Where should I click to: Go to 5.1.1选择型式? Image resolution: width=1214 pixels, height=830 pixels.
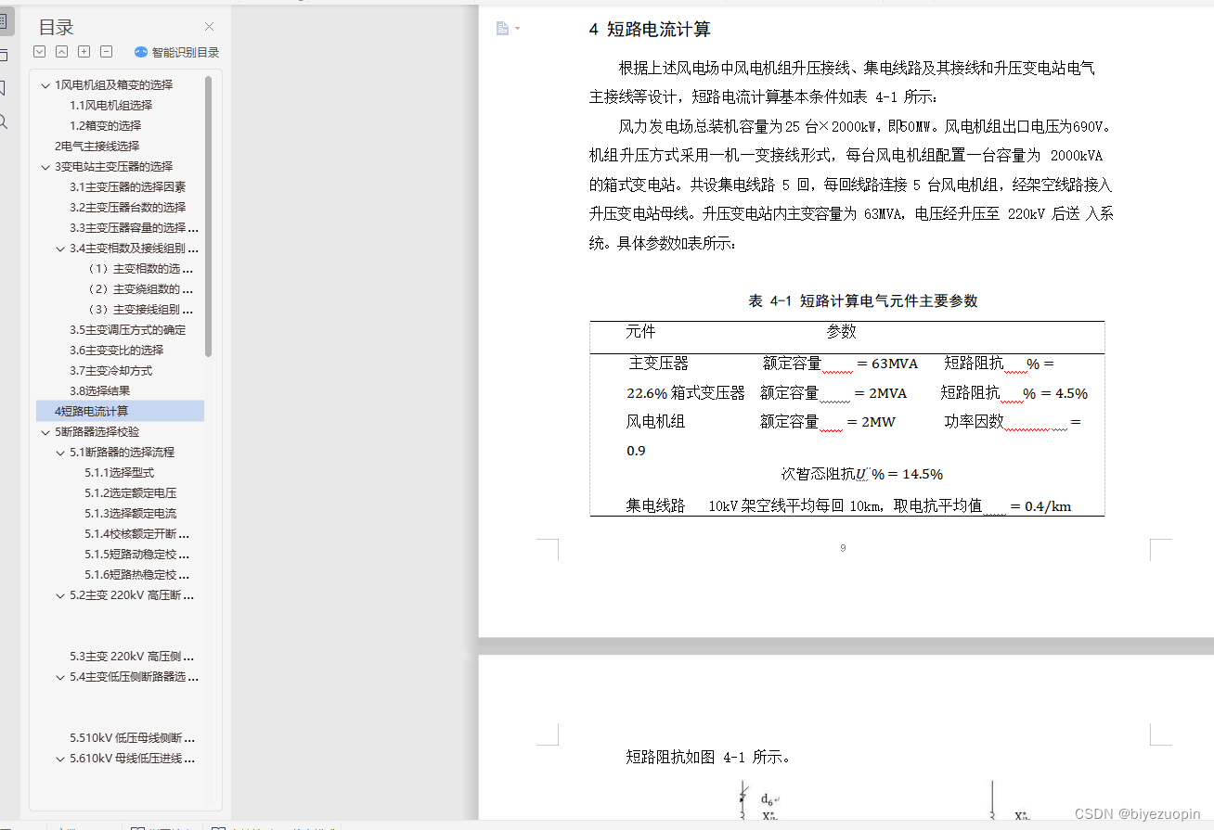point(119,472)
